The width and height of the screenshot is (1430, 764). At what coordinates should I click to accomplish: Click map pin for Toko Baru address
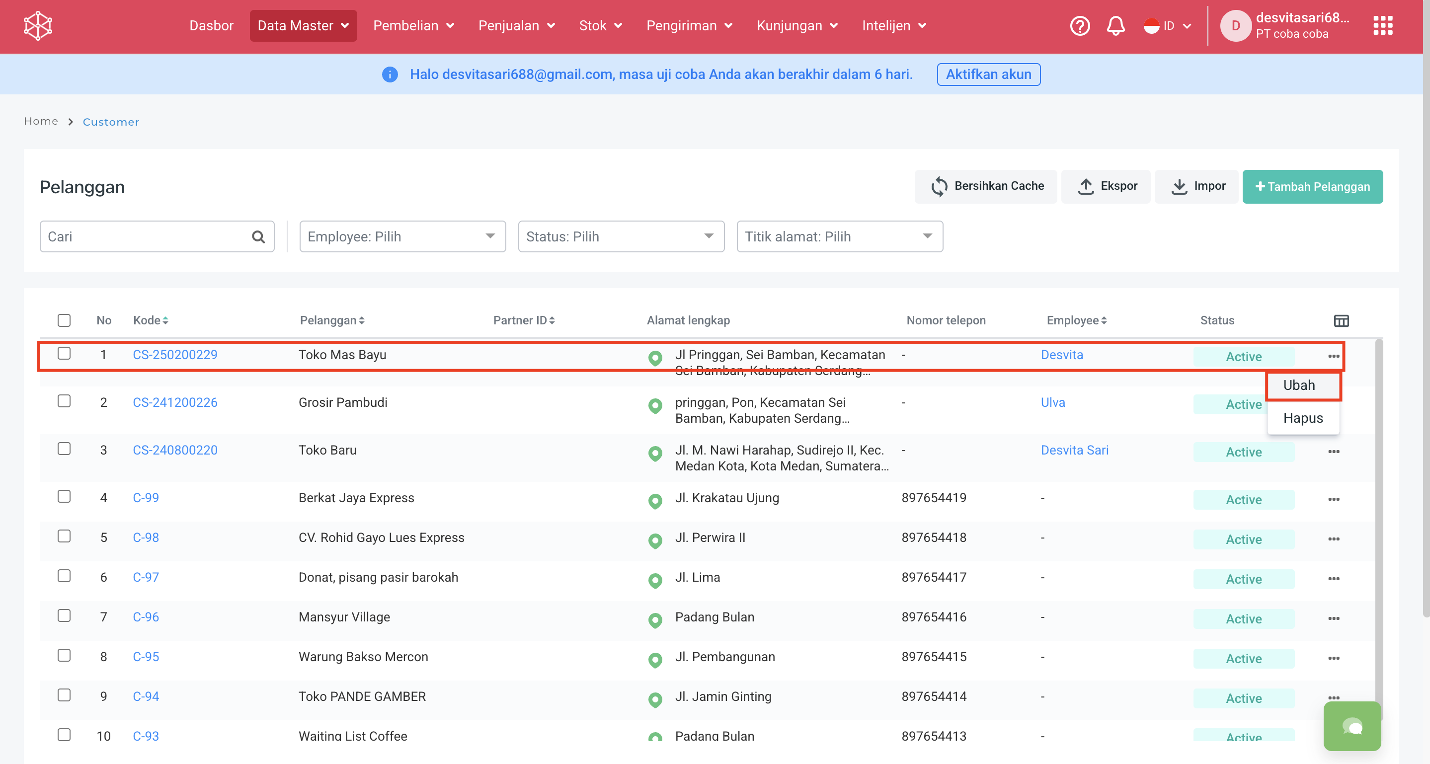click(x=655, y=454)
